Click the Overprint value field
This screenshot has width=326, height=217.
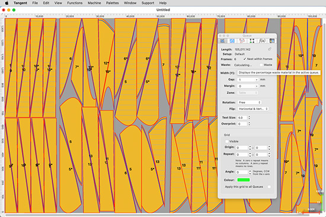click(242, 124)
